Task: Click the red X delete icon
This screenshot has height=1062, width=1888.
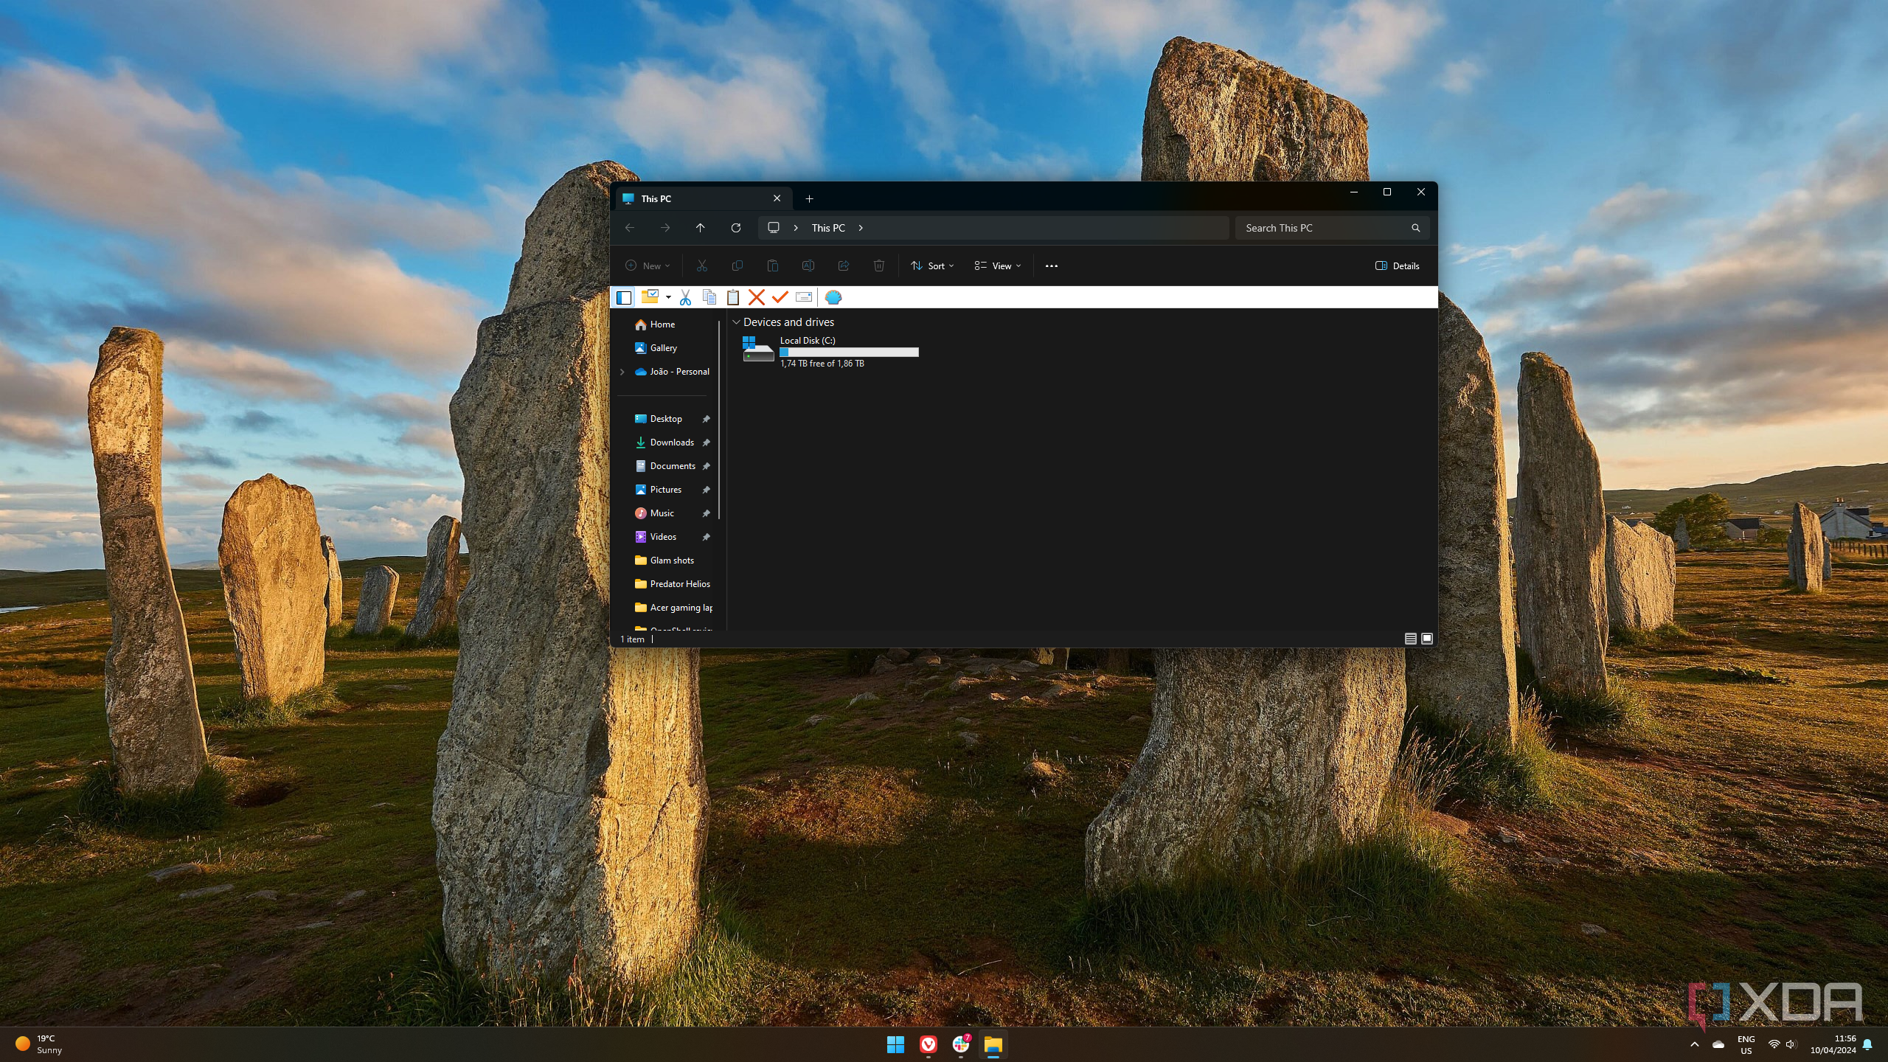Action: coord(757,296)
